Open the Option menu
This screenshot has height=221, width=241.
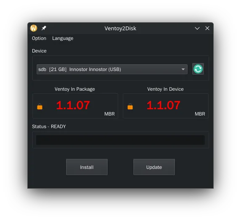click(x=39, y=38)
